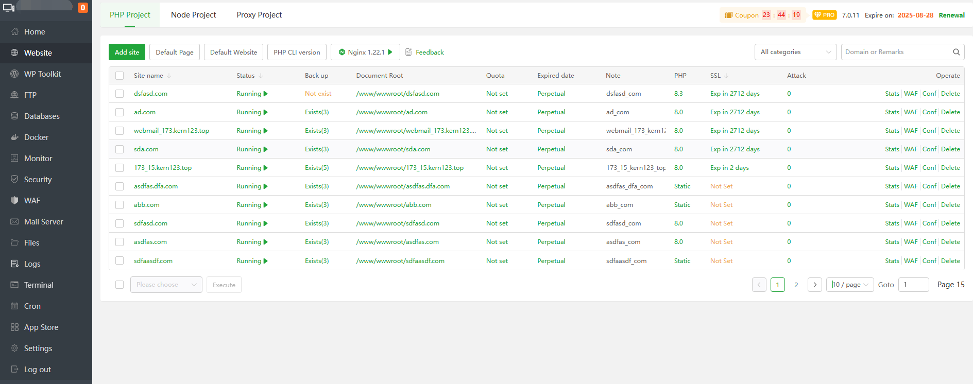The image size is (973, 384).
Task: Tick the sda.com row checkbox
Action: [120, 149]
